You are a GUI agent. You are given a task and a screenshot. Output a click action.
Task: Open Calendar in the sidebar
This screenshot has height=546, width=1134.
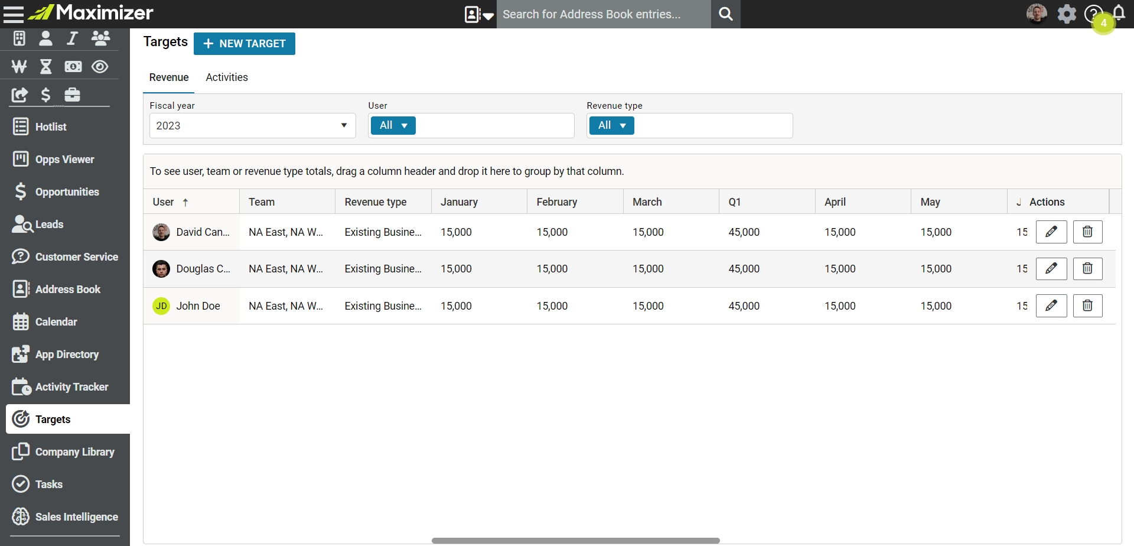(65, 321)
